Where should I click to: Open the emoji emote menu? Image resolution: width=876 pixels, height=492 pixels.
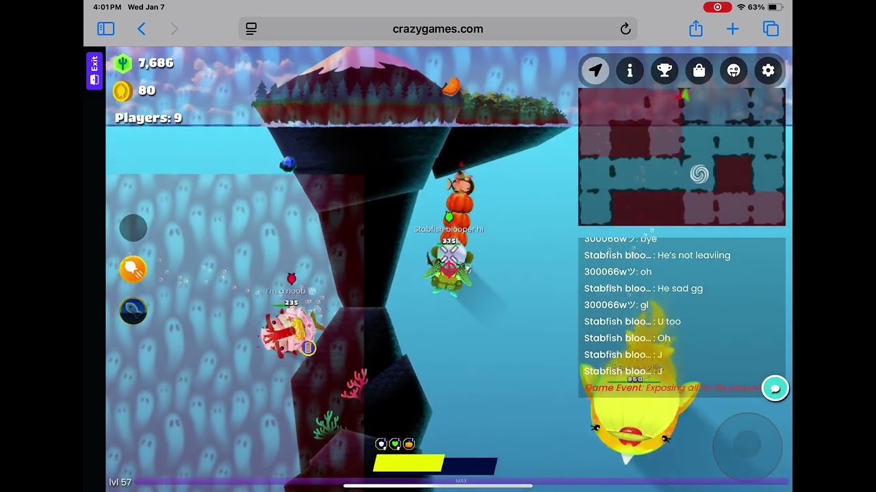pyautogui.click(x=734, y=70)
